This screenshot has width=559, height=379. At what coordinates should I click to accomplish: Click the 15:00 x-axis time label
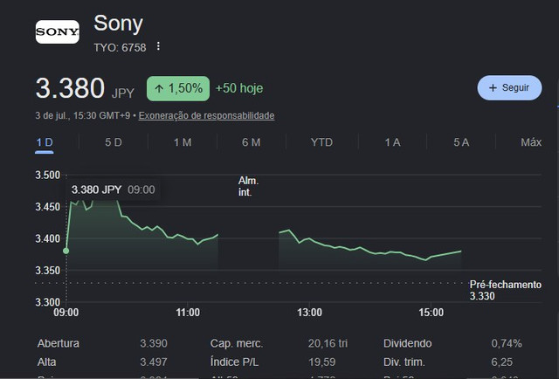point(431,313)
